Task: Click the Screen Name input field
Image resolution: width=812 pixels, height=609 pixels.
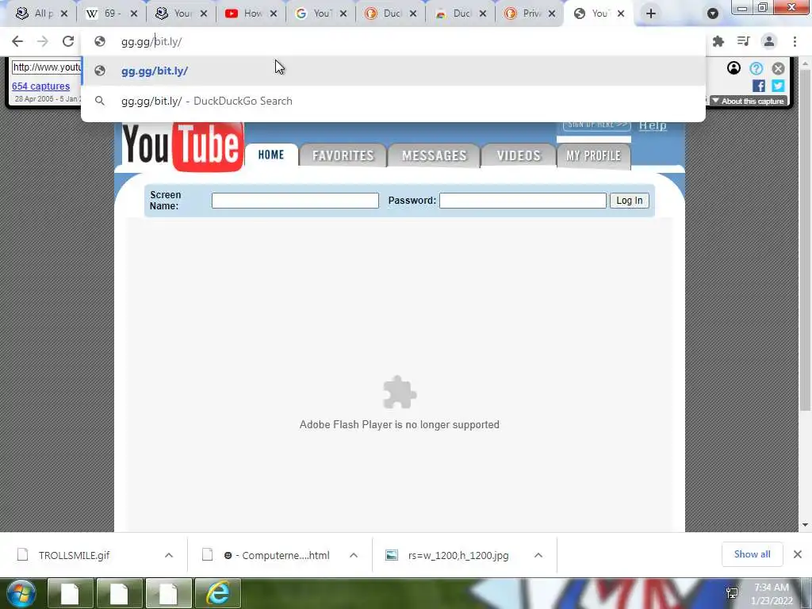Action: 295,201
